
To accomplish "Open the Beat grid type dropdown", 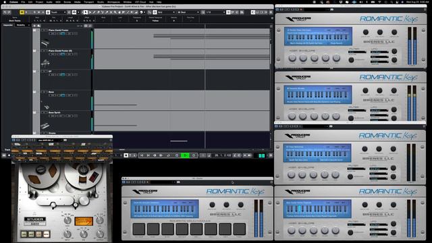I will 188,12.
